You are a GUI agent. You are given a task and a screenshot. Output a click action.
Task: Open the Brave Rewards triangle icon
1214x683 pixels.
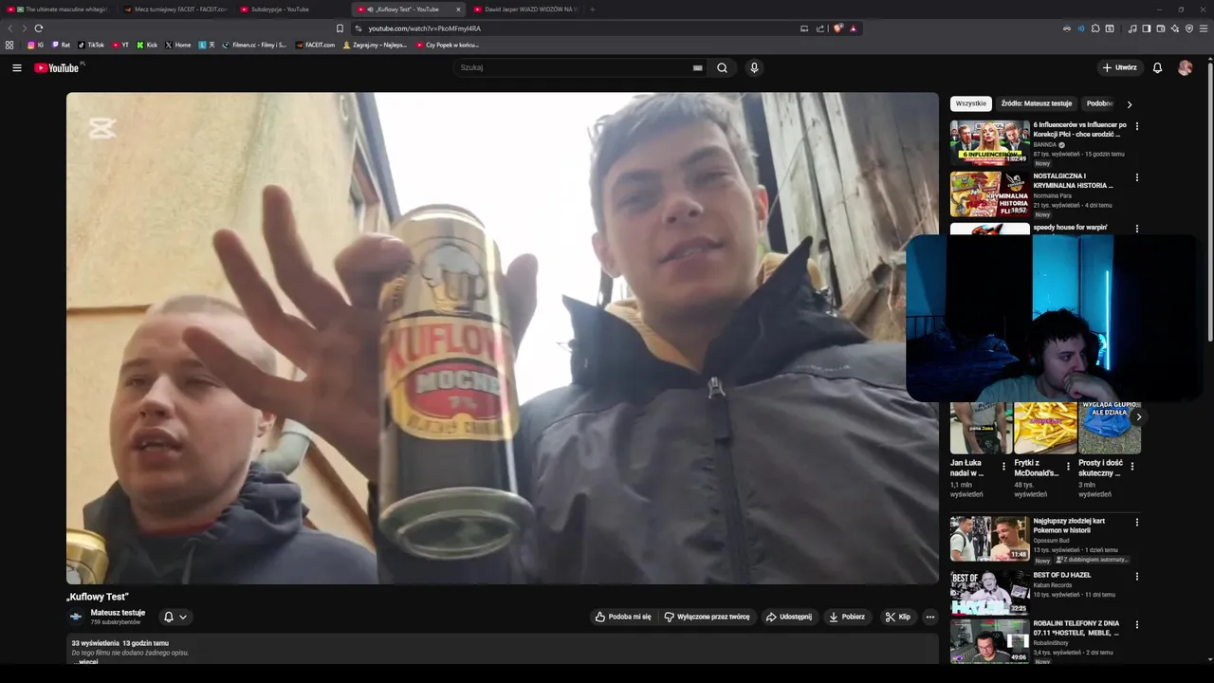[853, 28]
